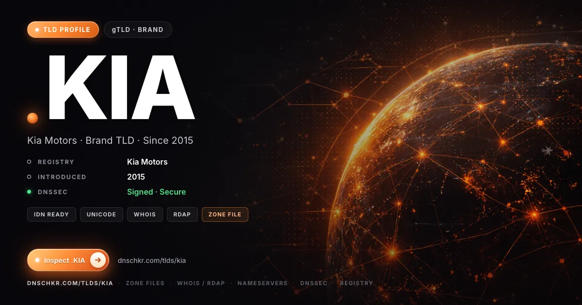This screenshot has height=305, width=582.
Task: Click the arrow icon in Inspect .KIA button
Action: [x=98, y=260]
